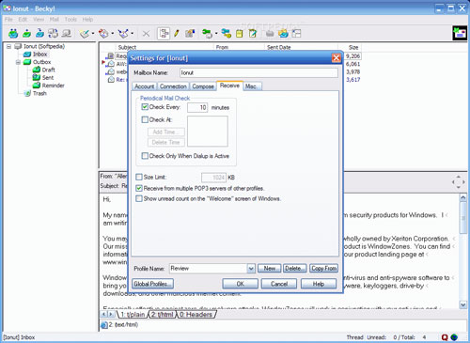Click the Q icon in status bar
470x343 pixels.
click(445, 337)
